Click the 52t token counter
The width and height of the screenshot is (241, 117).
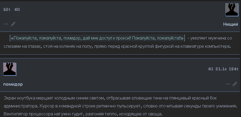(x=7, y=10)
